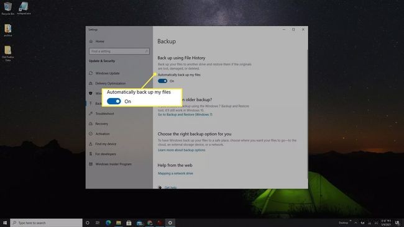Click the Back up using File History heading
This screenshot has height=227, width=404.
(181, 58)
